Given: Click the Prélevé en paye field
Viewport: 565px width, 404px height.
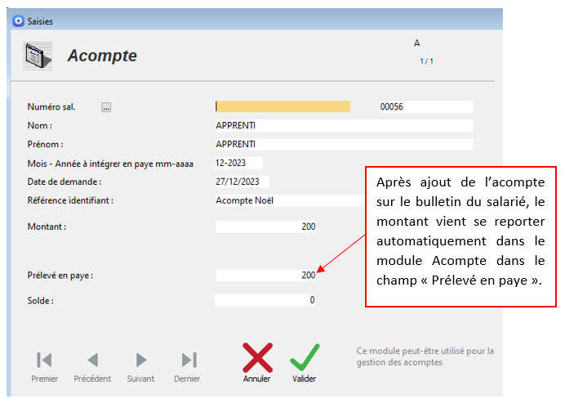Looking at the screenshot, I should 265,276.
